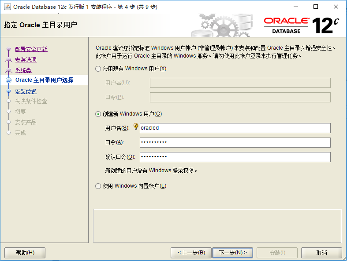Click the 概要 step label

click(20, 112)
